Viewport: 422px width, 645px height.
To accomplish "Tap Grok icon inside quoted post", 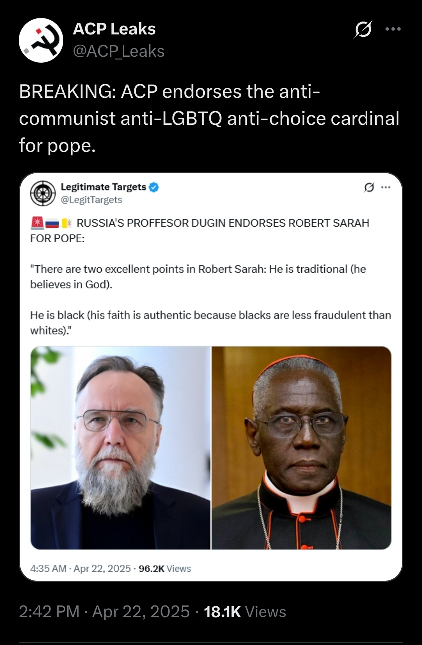I will [369, 187].
